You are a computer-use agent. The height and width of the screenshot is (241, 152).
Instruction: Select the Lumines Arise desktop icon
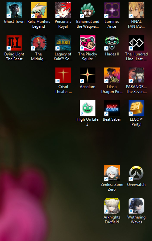tap(112, 10)
